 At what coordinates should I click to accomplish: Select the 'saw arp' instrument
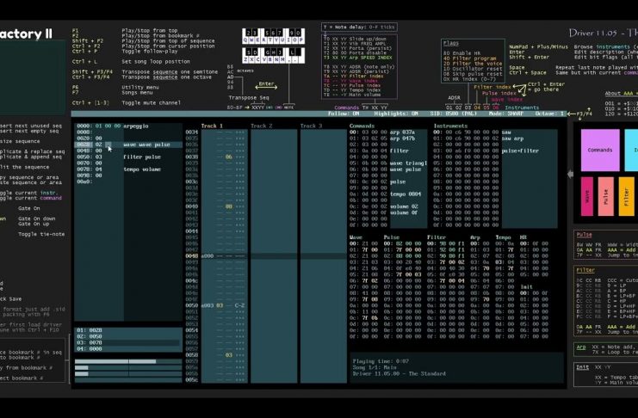pos(512,138)
